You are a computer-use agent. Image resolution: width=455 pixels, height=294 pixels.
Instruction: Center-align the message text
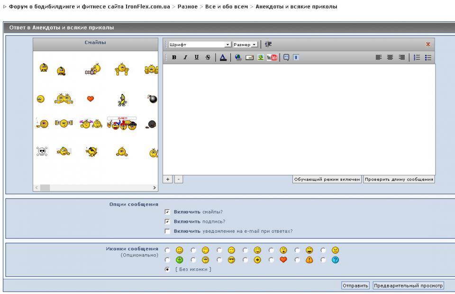pos(391,57)
